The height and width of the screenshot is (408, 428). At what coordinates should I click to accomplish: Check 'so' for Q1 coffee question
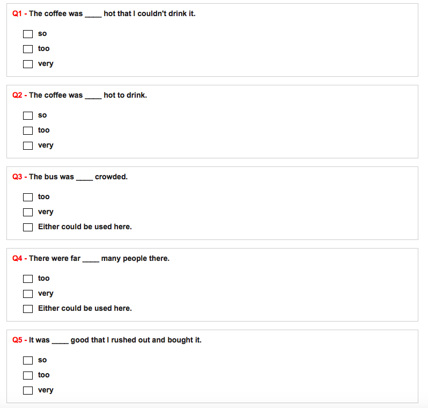tap(28, 34)
